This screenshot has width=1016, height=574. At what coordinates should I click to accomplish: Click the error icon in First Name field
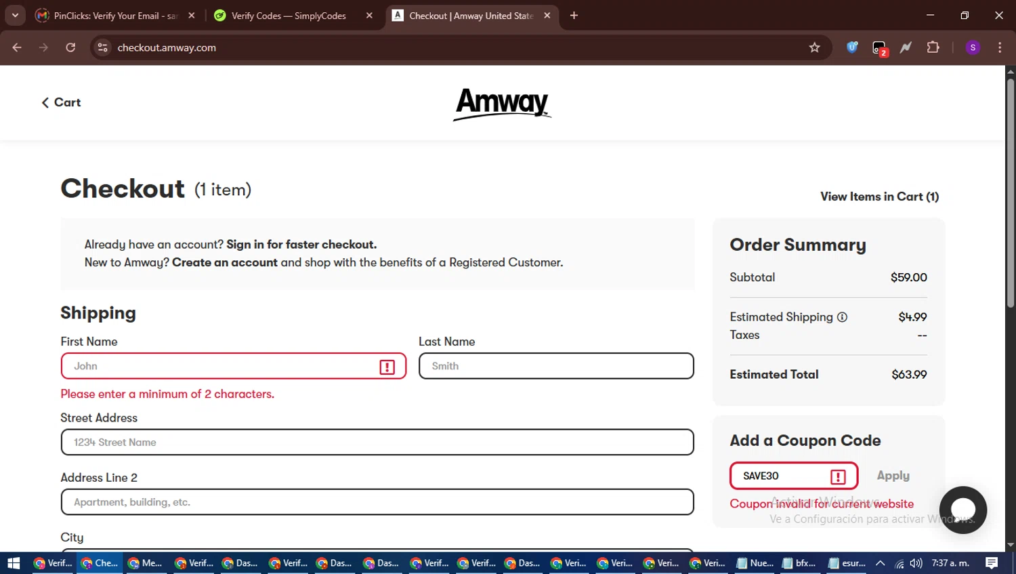(387, 367)
